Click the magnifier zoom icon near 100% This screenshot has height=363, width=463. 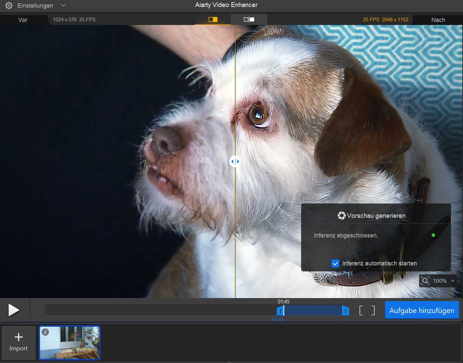point(425,281)
